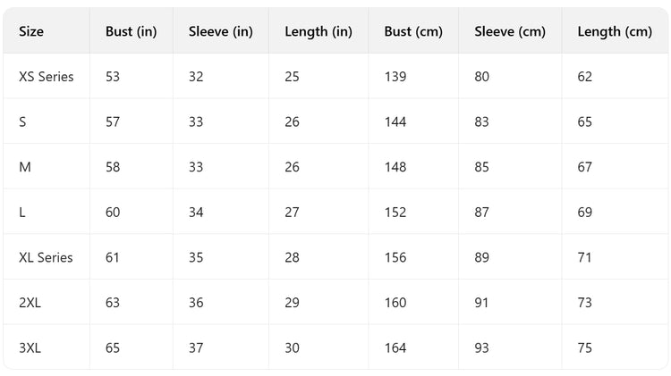Click the L row sleeve value 87 cm
671x376 pixels.
pos(481,213)
